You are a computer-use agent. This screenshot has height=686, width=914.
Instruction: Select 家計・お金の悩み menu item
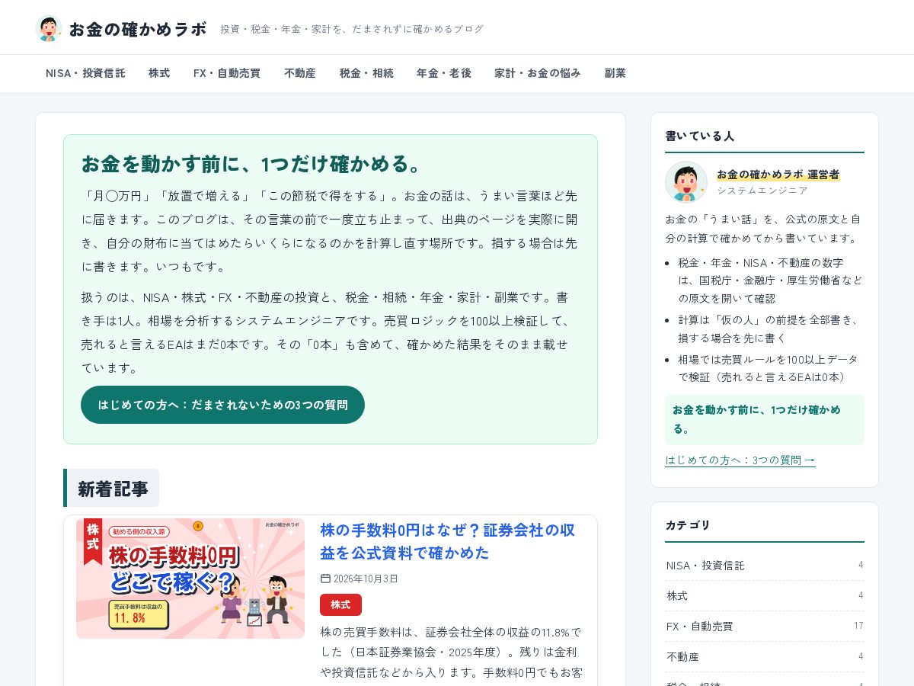pos(538,73)
